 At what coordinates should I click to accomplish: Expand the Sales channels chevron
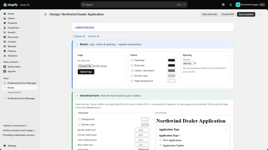click(x=19, y=62)
